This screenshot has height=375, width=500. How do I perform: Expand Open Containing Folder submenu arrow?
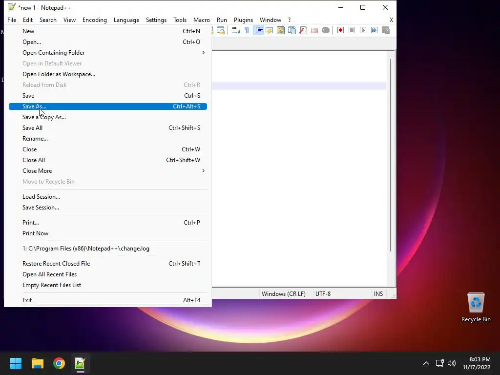coord(203,53)
